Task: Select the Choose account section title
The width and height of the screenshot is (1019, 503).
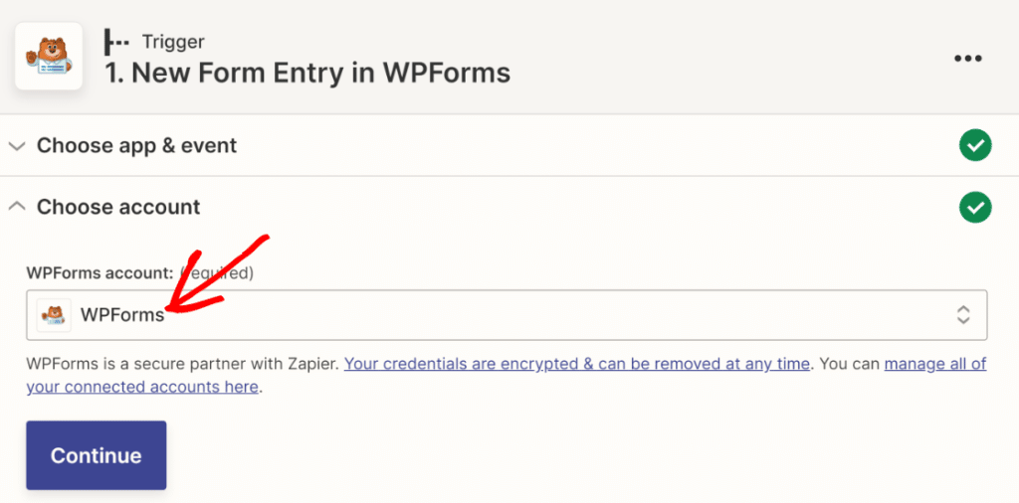Action: point(118,208)
